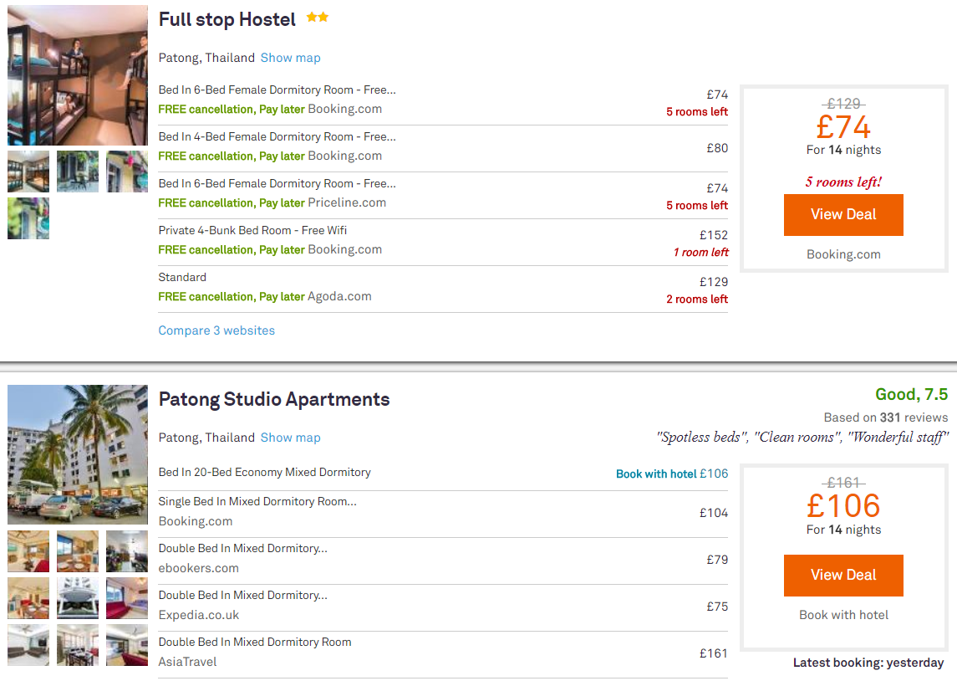Open the Patong Studio Apartments building photo

point(78,454)
